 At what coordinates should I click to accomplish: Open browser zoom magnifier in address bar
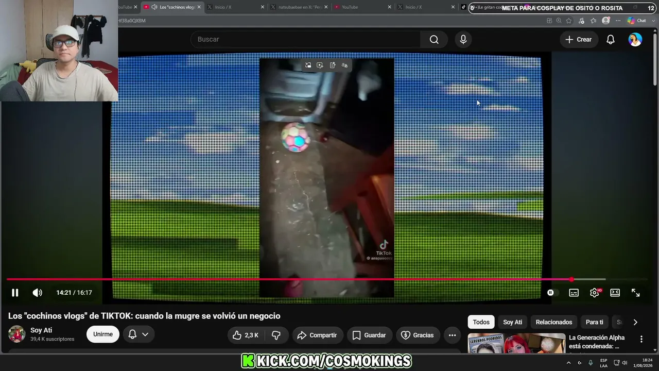pos(559,21)
